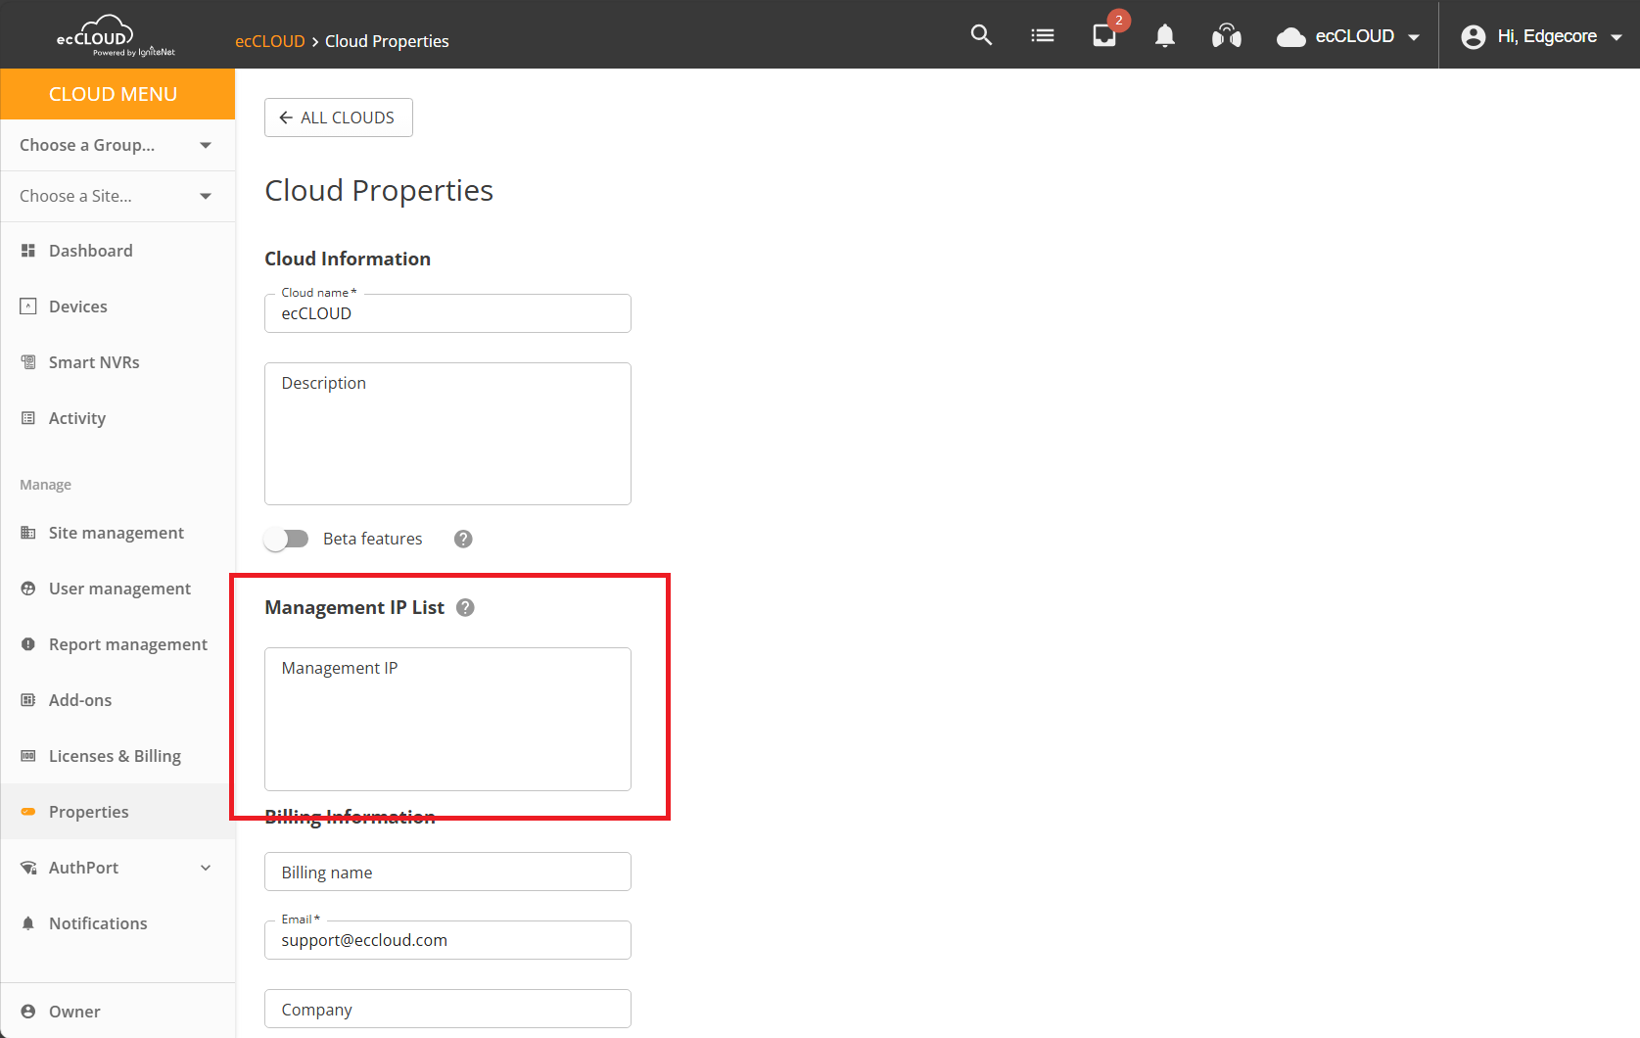The height and width of the screenshot is (1038, 1640).
Task: Click the Activity list icon
Action: coord(28,418)
